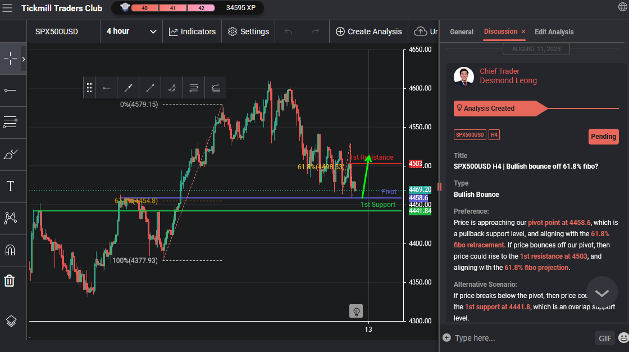Open the object layers icon

pyautogui.click(x=11, y=321)
